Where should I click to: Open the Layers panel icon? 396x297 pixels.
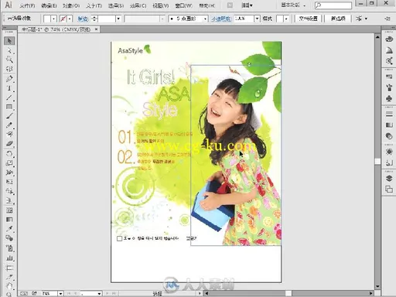click(389, 179)
